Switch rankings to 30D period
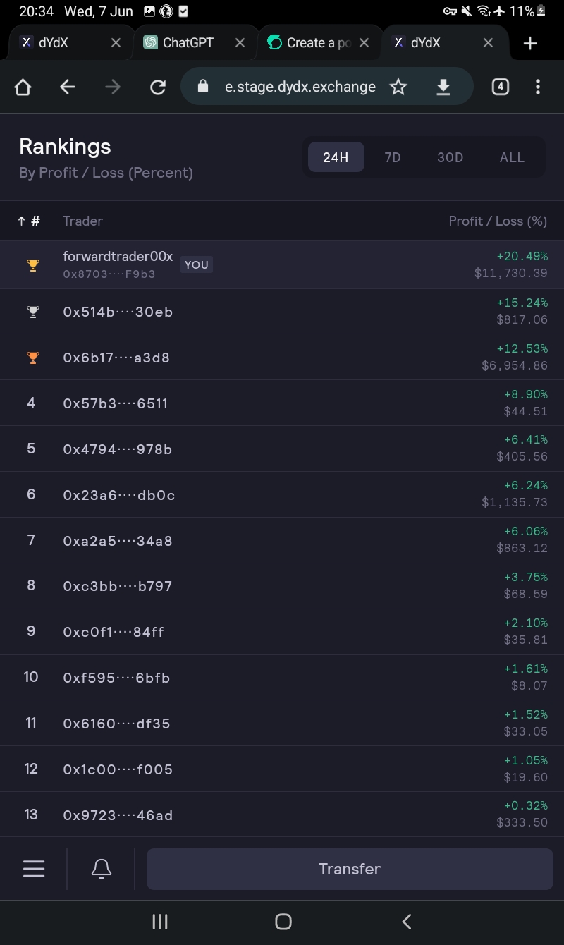 [450, 157]
